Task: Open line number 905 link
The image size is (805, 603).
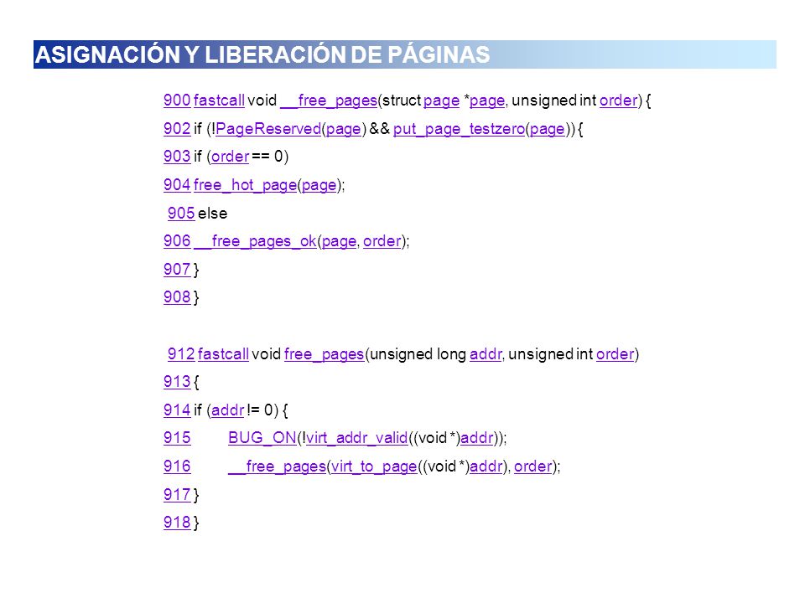Action: (x=181, y=213)
